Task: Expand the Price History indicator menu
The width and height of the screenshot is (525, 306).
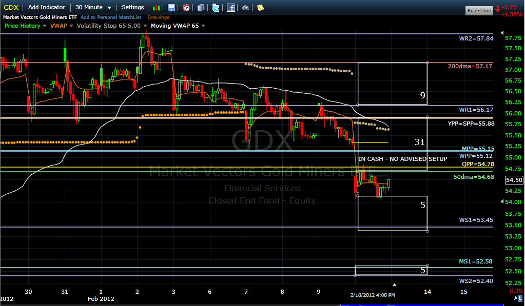Action: point(45,26)
